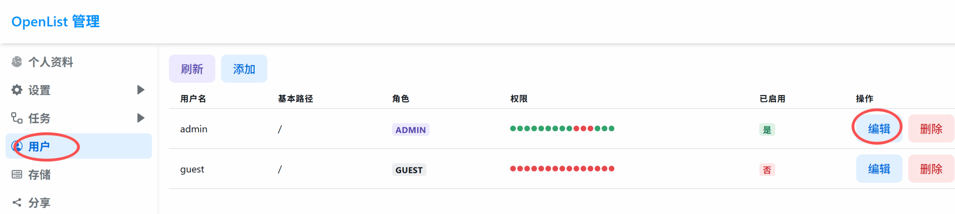Expand the 设置 submenu arrow
The image size is (955, 214).
[x=141, y=90]
